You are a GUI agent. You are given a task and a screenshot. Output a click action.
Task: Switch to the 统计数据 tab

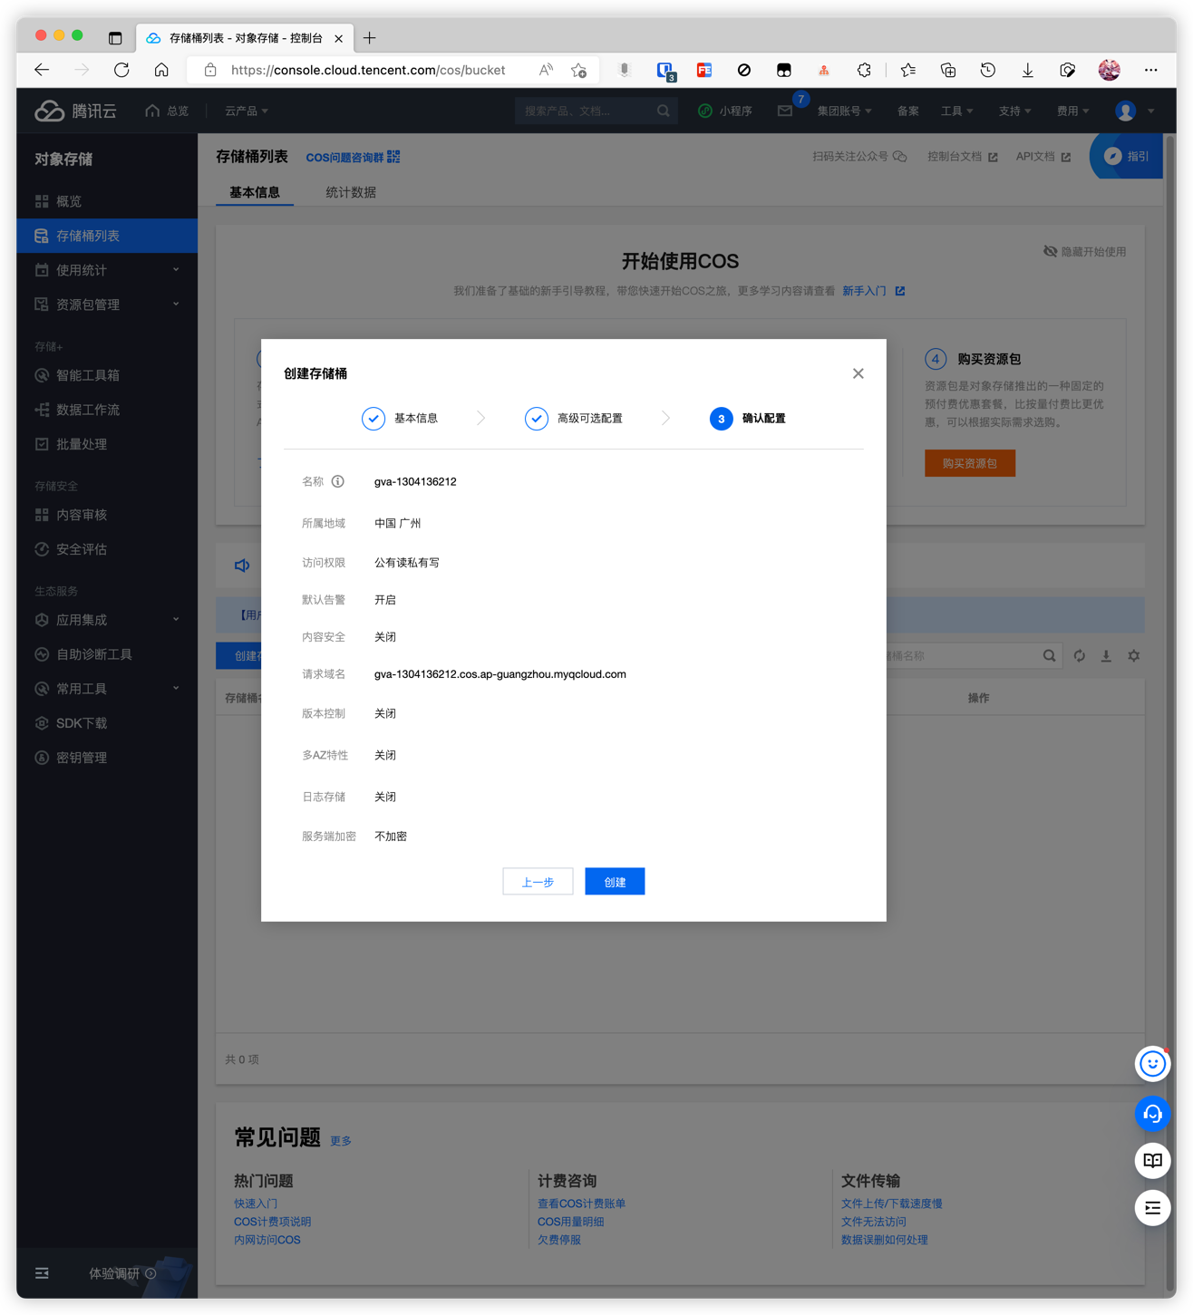(x=351, y=192)
